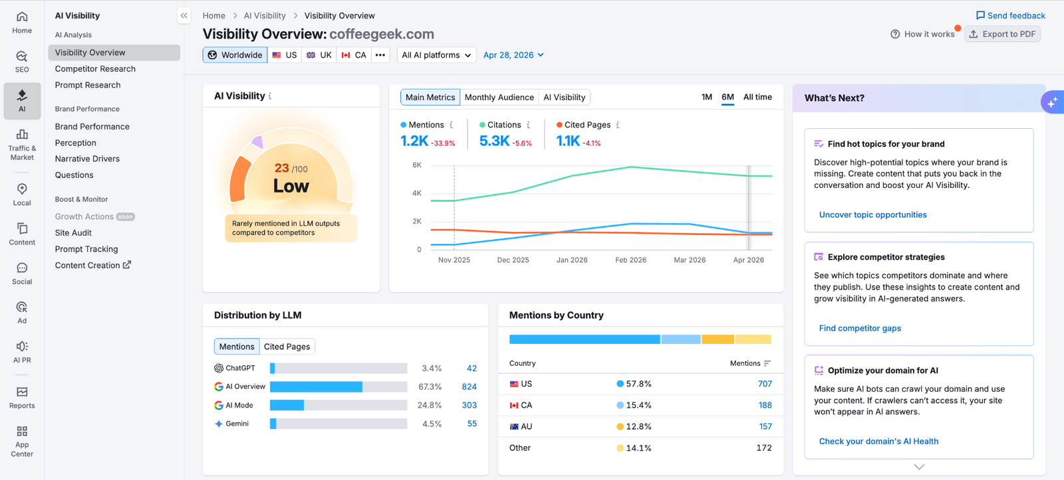Screen dimensions: 1064x480
Task: Open the All AI platforms dropdown
Action: (x=437, y=55)
